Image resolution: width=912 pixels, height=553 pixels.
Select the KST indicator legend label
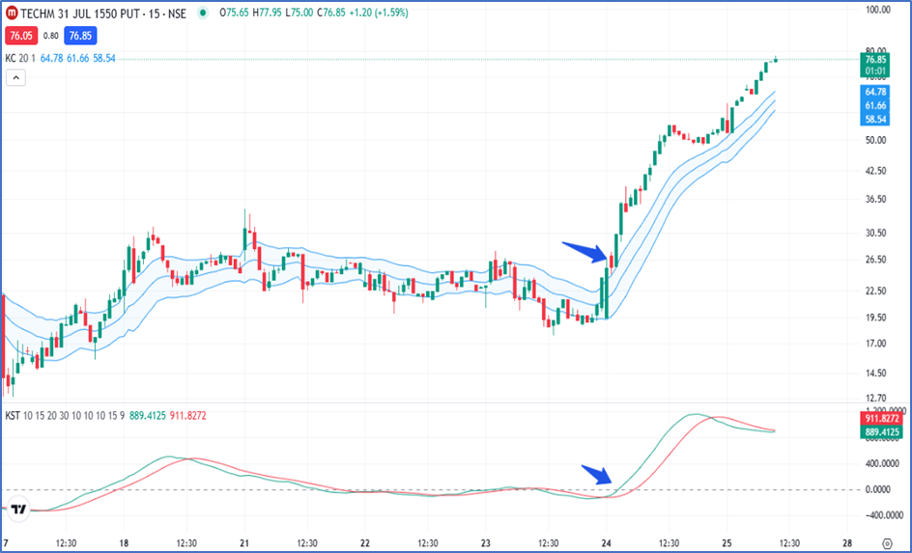[63, 416]
